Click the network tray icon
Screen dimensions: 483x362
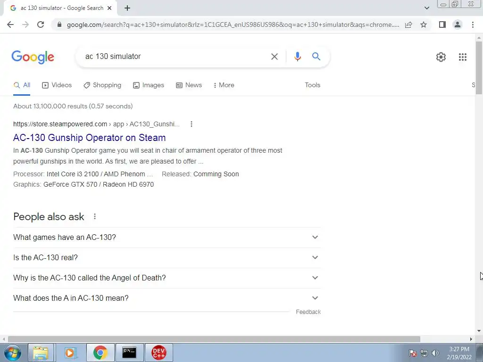(x=424, y=354)
